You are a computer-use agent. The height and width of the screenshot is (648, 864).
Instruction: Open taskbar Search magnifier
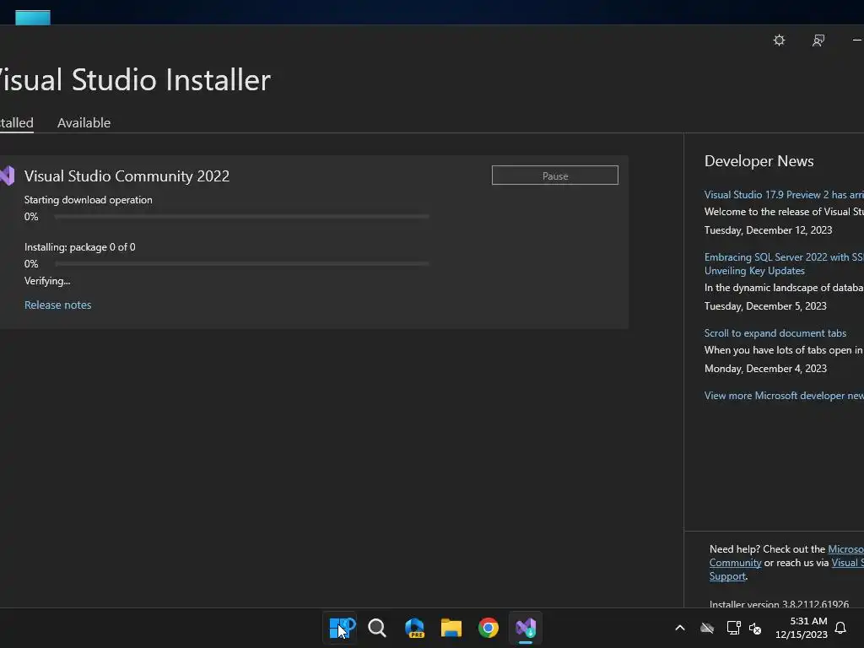(377, 628)
